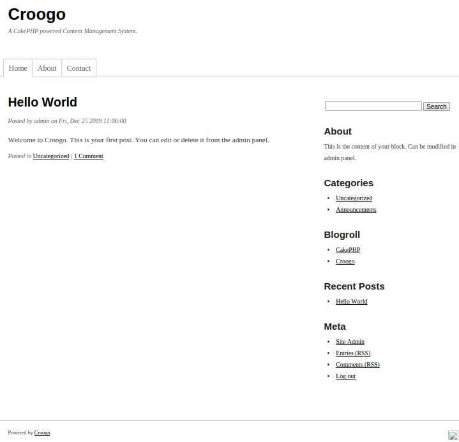Open the Comments (RSS) feed
The width and height of the screenshot is (459, 442).
point(357,365)
